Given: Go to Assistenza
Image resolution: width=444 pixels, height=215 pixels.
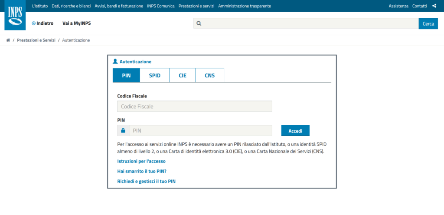Looking at the screenshot, I should 399,6.
